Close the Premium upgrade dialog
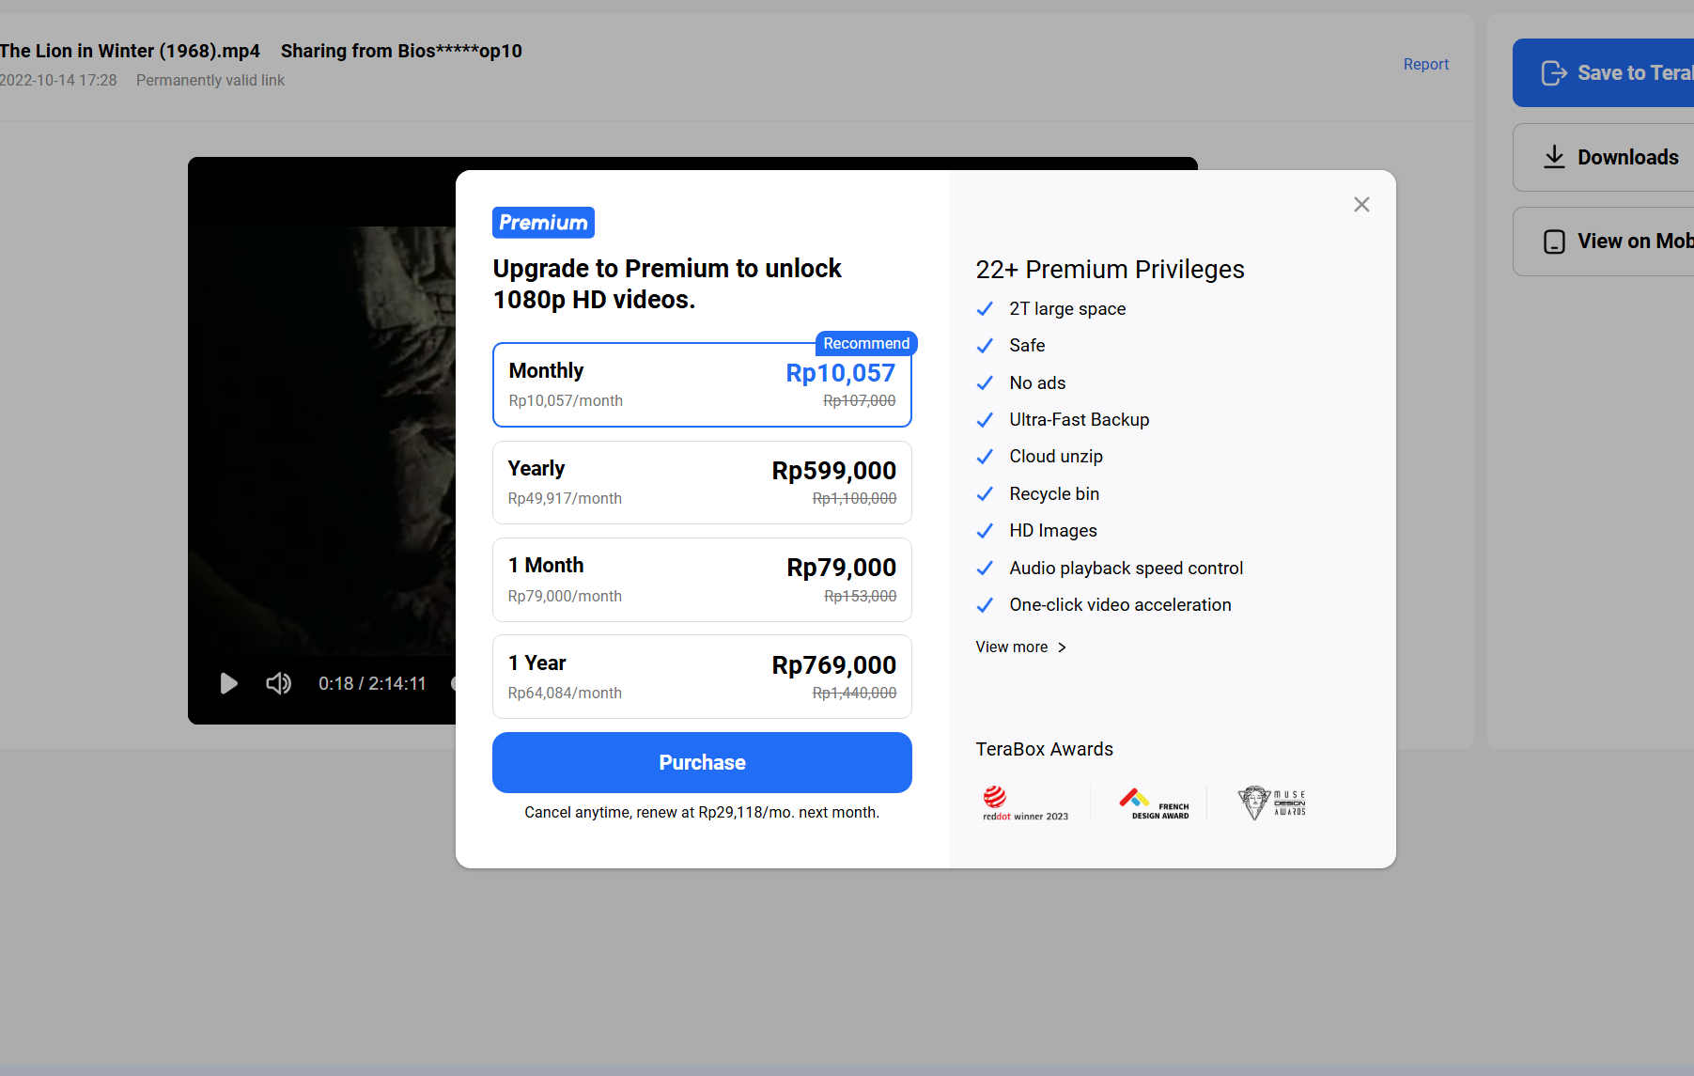The height and width of the screenshot is (1076, 1694). 1361,205
